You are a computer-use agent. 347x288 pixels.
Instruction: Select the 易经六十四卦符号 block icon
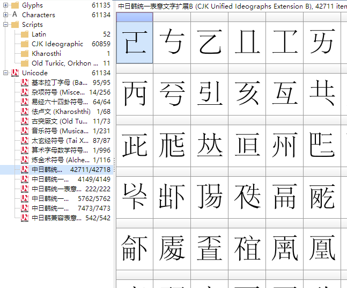point(24,102)
